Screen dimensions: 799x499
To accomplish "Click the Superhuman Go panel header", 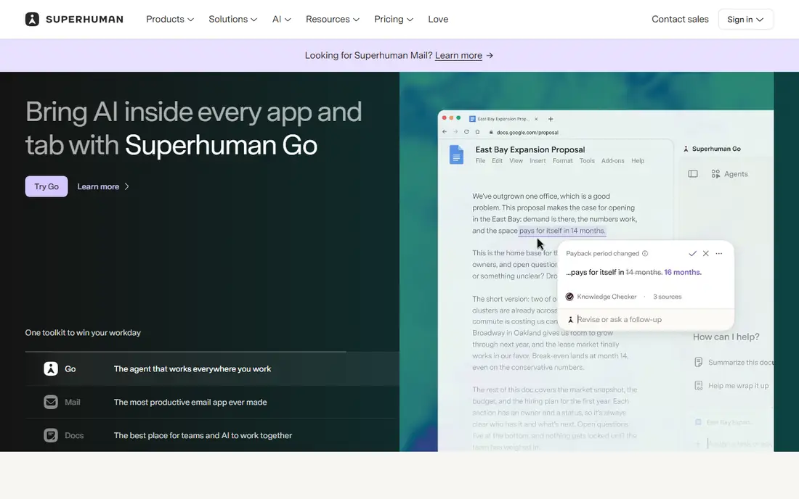I will [x=713, y=149].
